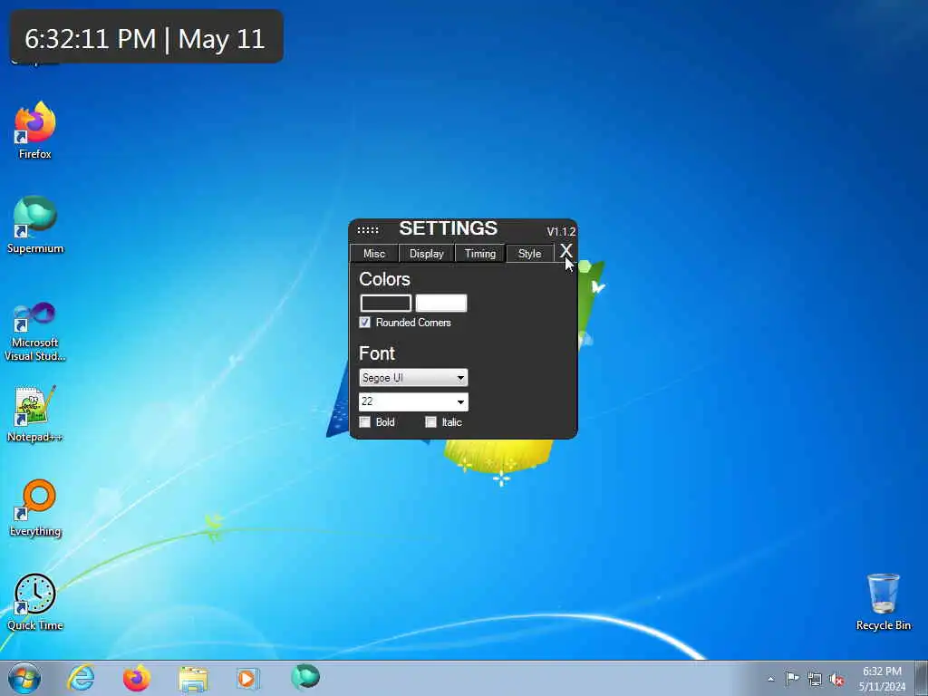Viewport: 928px width, 696px height.
Task: Open Windows Explorer folder in taskbar
Action: pos(193,679)
